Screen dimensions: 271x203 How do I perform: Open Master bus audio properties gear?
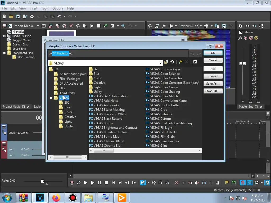point(240,26)
